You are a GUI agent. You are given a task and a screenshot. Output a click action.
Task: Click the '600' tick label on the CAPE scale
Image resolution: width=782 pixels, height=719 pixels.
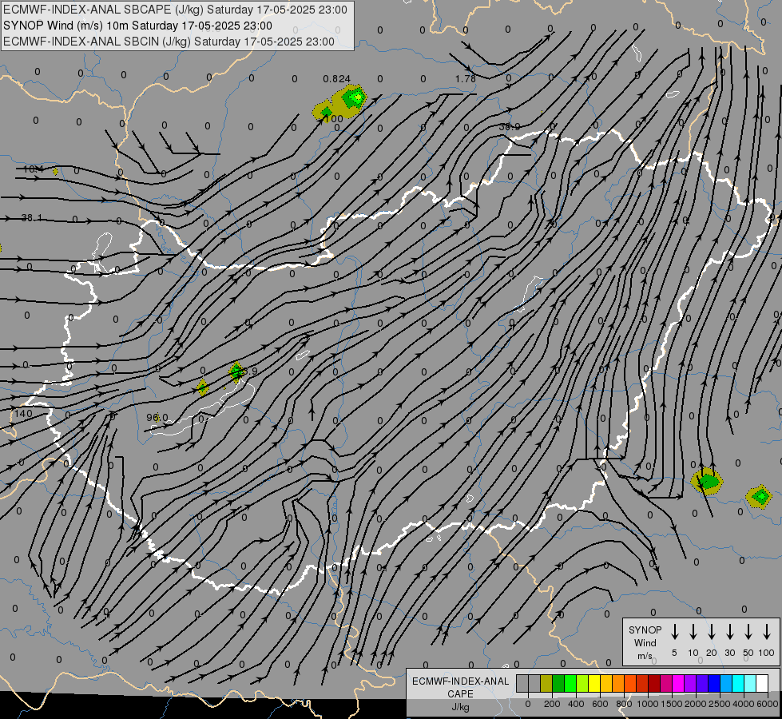coord(600,704)
